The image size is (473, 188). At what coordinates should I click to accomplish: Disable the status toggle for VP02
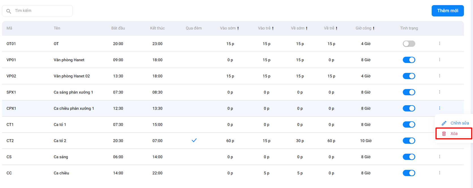click(409, 76)
